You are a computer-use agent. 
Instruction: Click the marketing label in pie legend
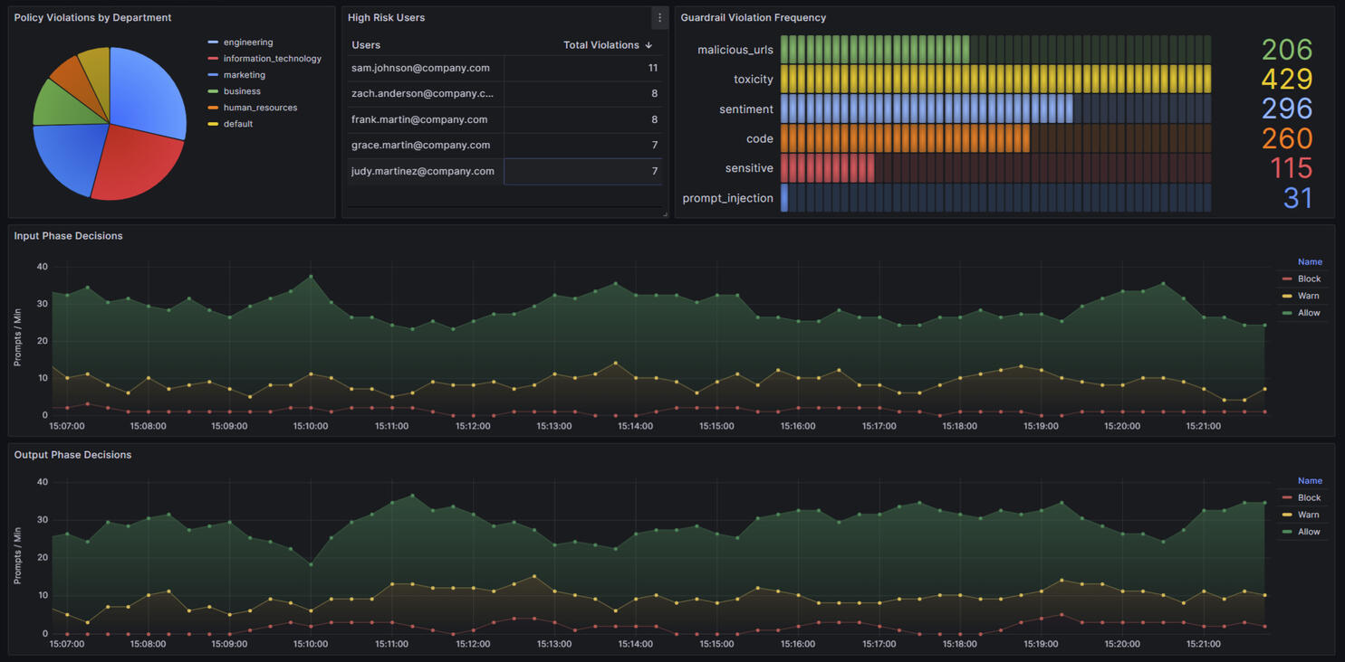pyautogui.click(x=244, y=75)
